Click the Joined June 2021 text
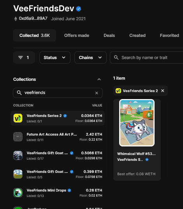 (x=68, y=19)
